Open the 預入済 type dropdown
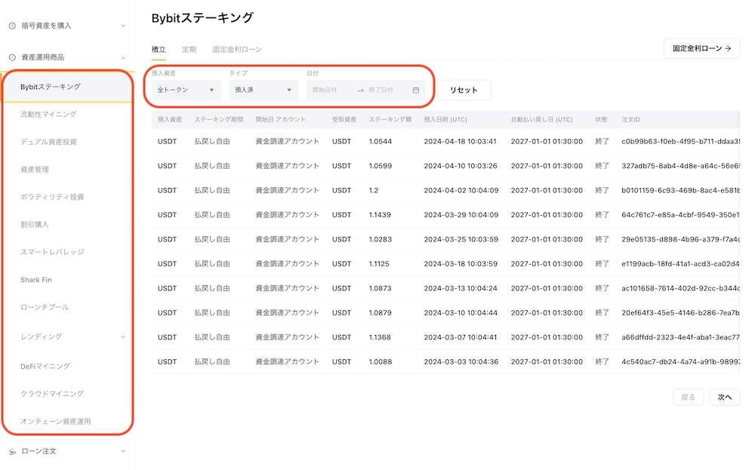Image resolution: width=755 pixels, height=470 pixels. pyautogui.click(x=263, y=90)
